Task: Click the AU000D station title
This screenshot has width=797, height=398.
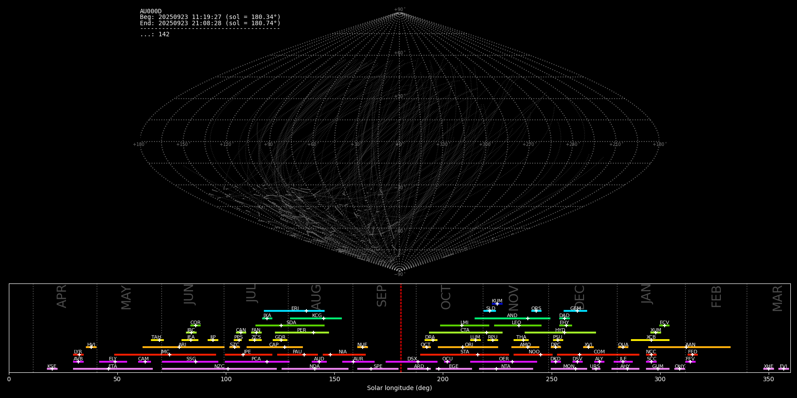Action: [151, 11]
